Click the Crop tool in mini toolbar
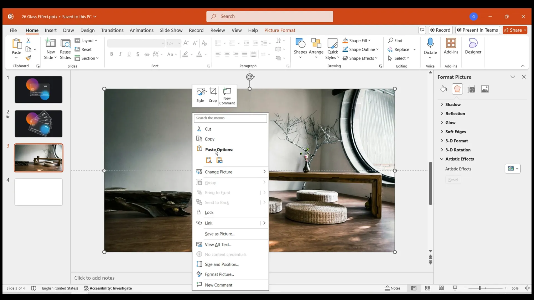Image resolution: width=534 pixels, height=300 pixels. click(x=213, y=95)
